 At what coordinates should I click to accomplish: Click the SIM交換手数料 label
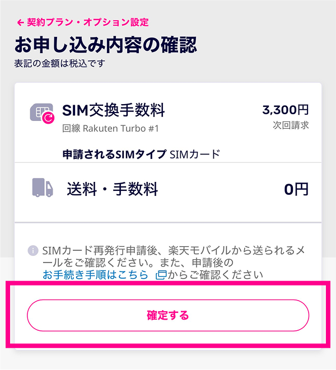(x=114, y=110)
